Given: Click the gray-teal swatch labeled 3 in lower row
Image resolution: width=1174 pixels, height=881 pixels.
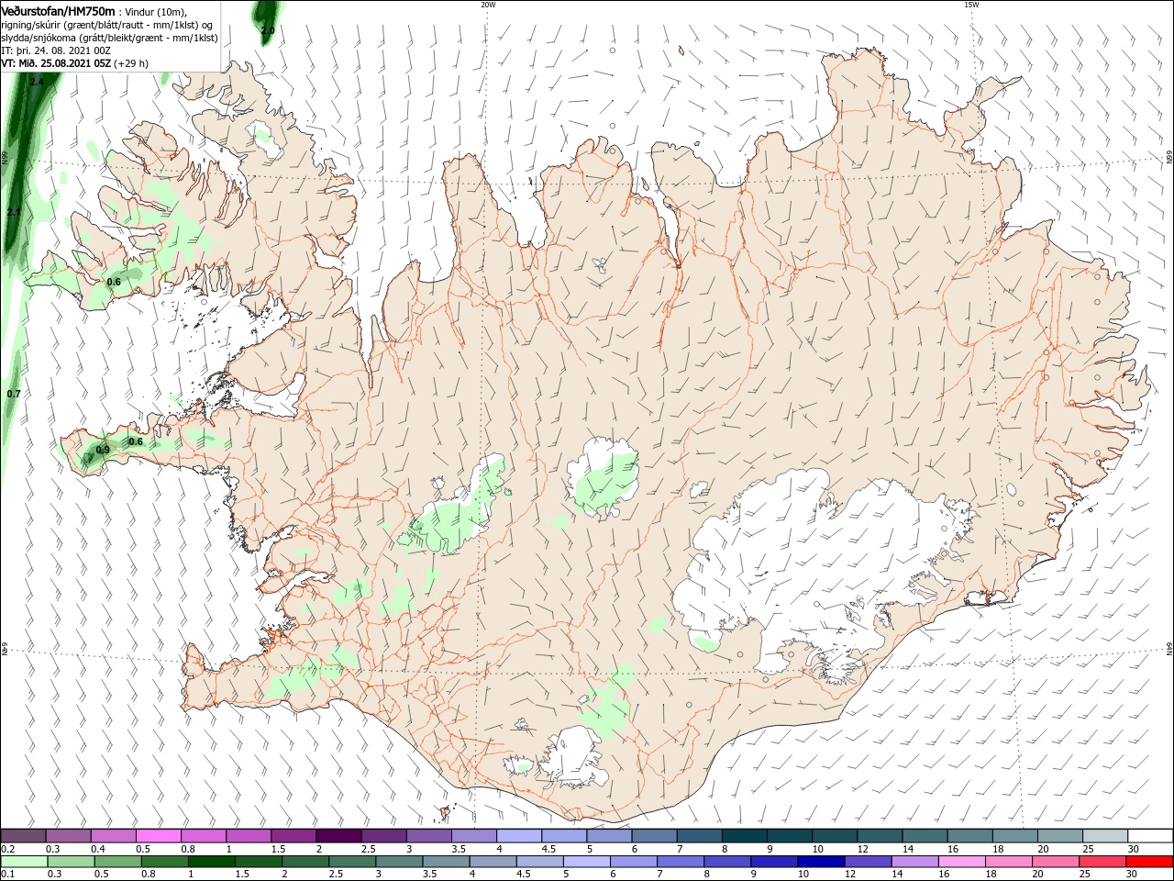Looking at the screenshot, I should click(399, 862).
